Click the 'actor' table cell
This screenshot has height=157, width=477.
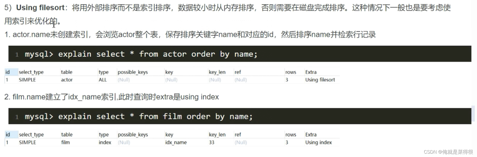coord(67,80)
